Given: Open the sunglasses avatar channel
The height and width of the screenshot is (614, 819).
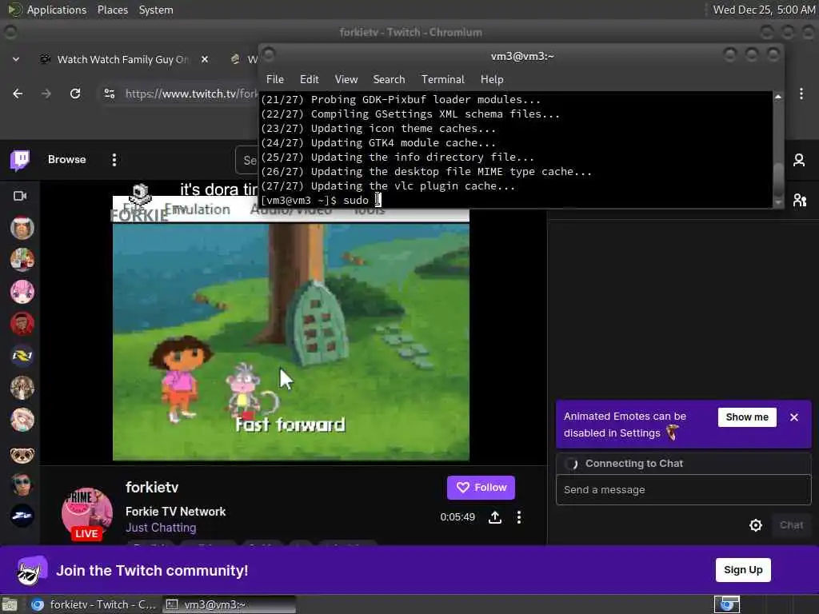Looking at the screenshot, I should pyautogui.click(x=22, y=484).
